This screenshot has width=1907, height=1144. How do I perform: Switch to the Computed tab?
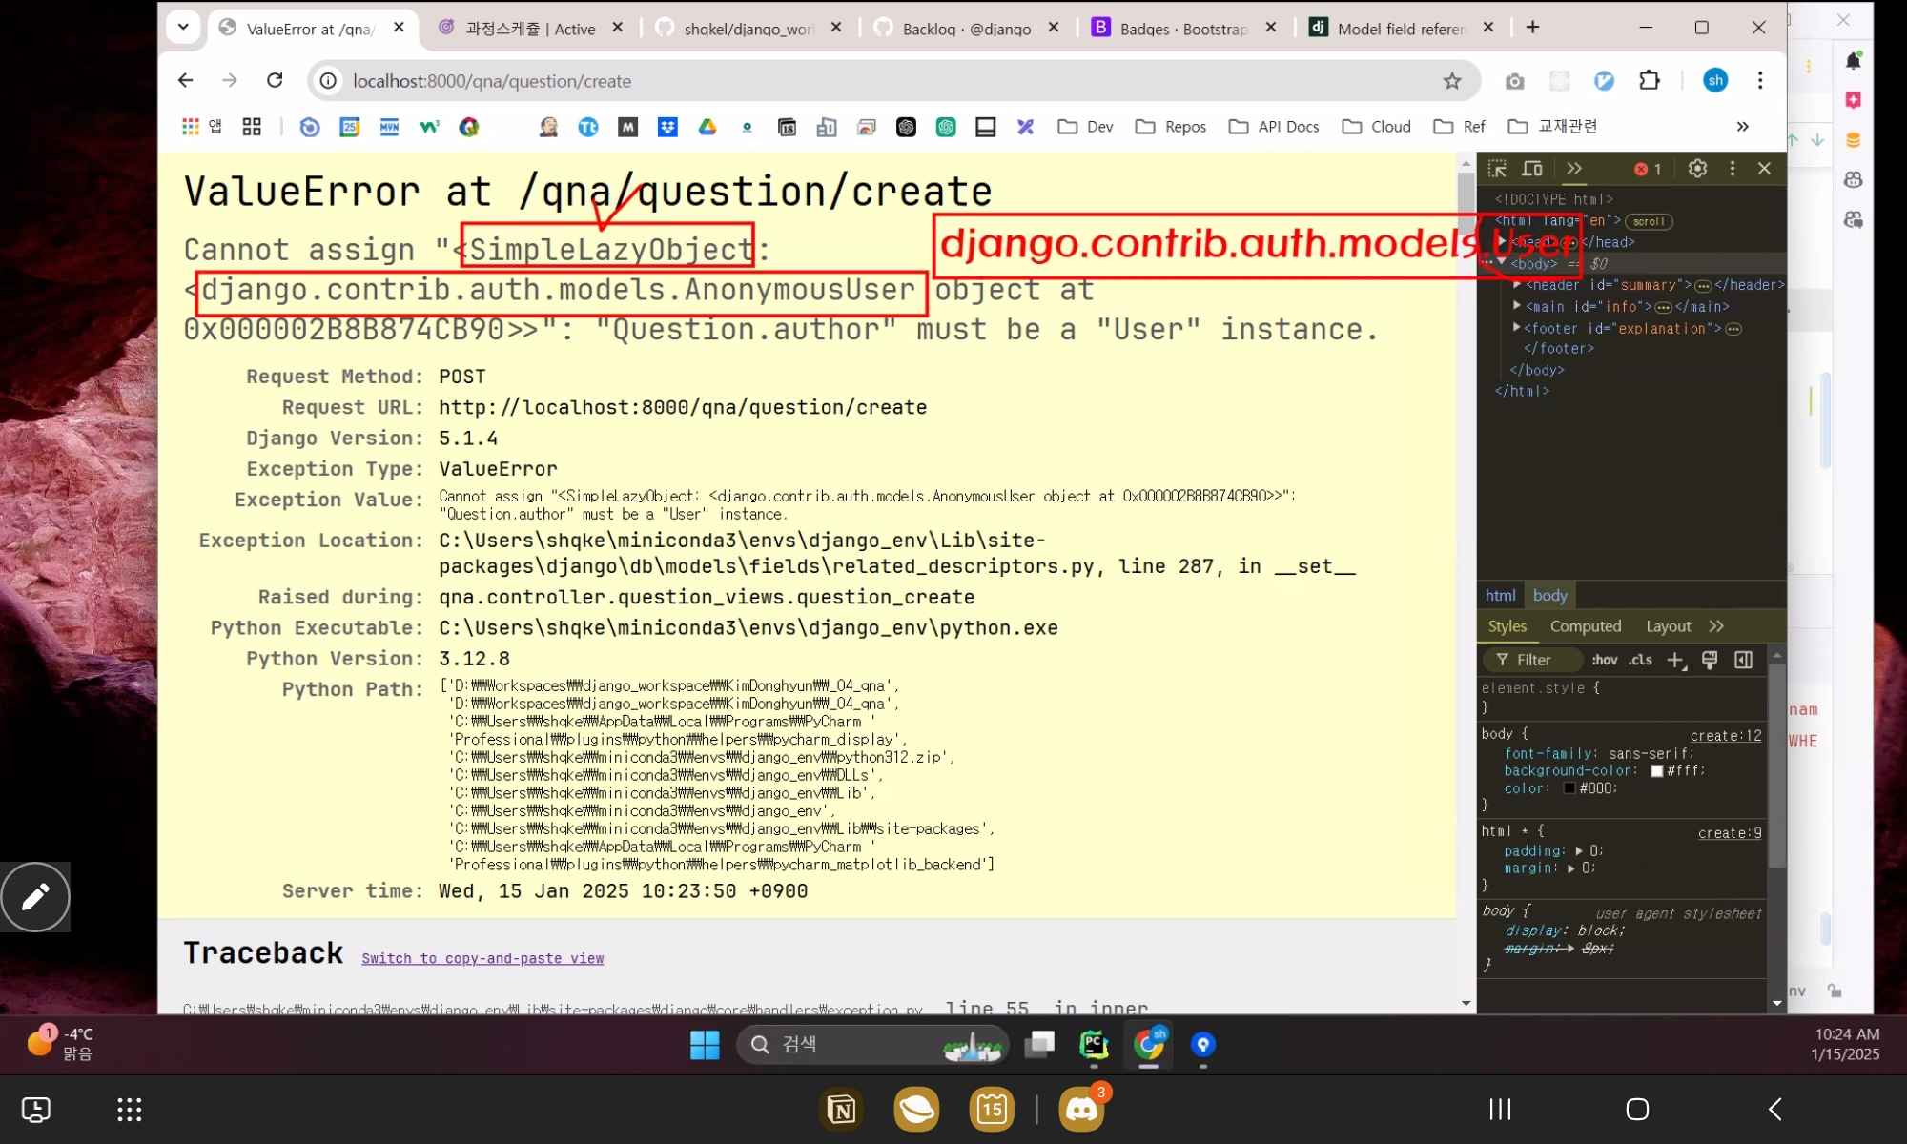click(1585, 626)
